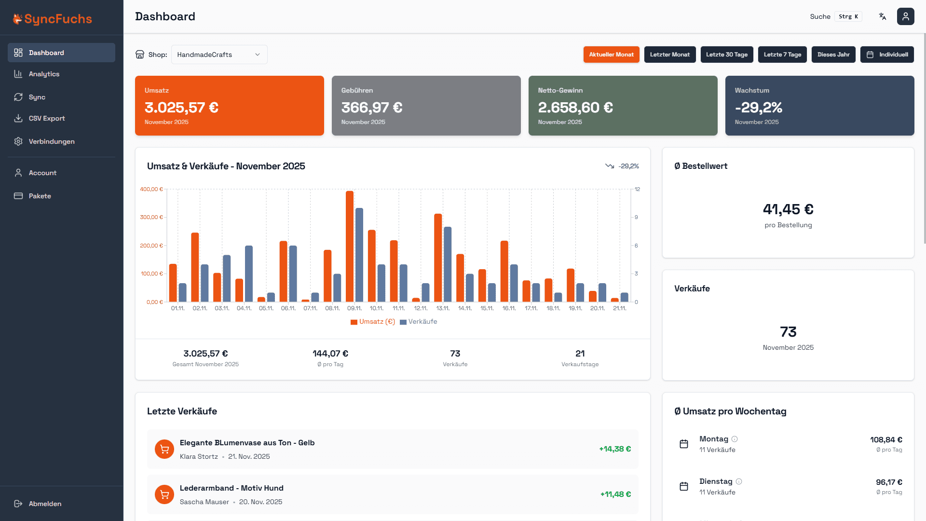
Task: Switch to Letzte 7 Tage
Action: (782, 55)
